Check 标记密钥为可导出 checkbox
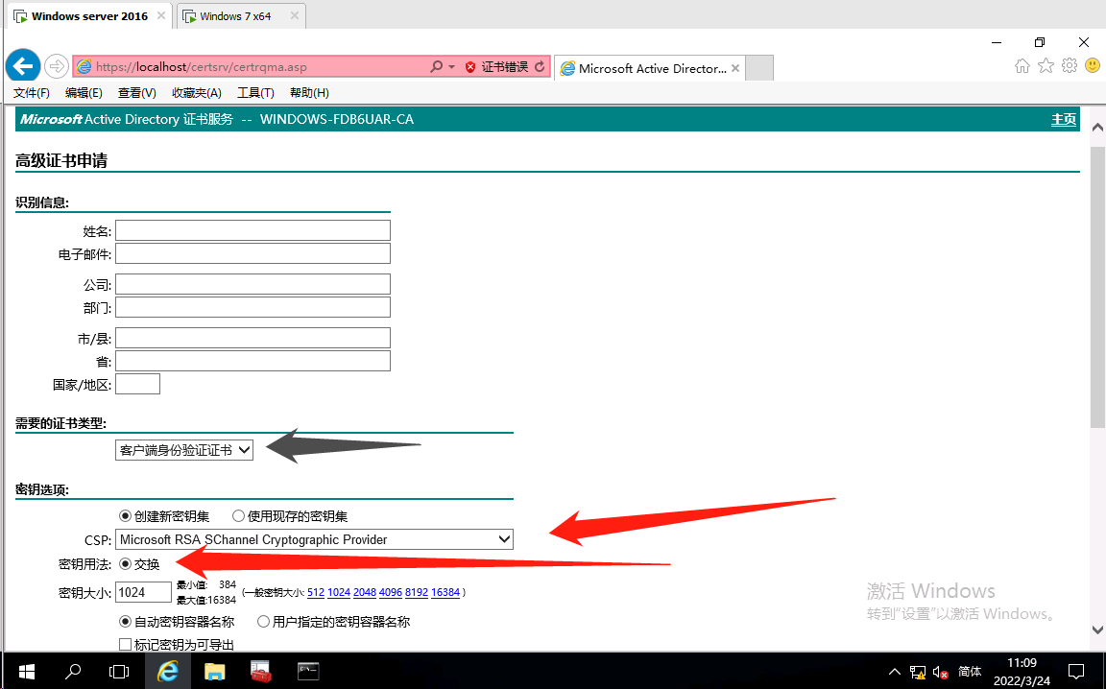This screenshot has height=689, width=1106. (125, 644)
